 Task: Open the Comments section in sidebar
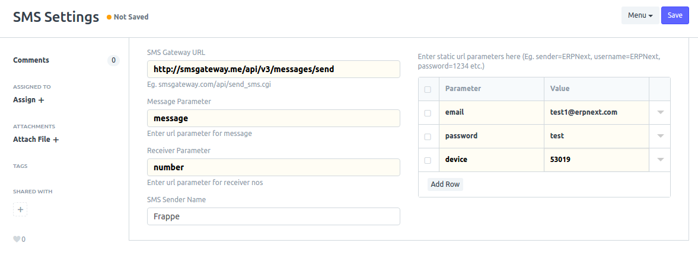31,60
